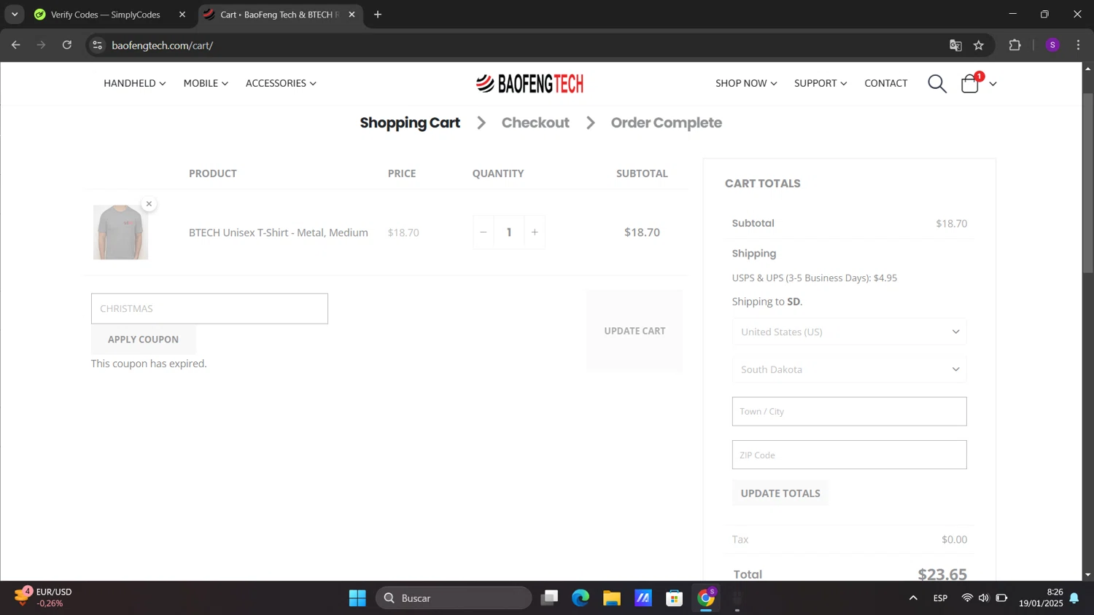This screenshot has height=615, width=1094.
Task: Open the translate page icon
Action: tap(955, 45)
